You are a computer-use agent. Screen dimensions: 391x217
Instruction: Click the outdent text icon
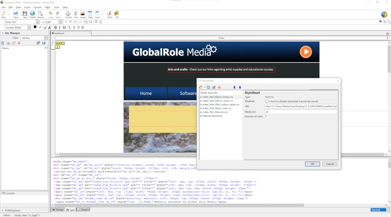click(x=90, y=22)
